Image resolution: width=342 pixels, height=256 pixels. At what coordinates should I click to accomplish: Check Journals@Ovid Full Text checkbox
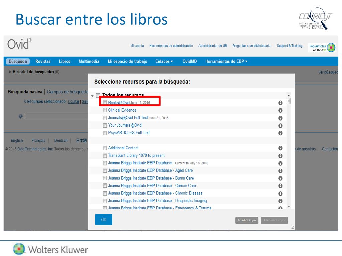pyautogui.click(x=105, y=118)
